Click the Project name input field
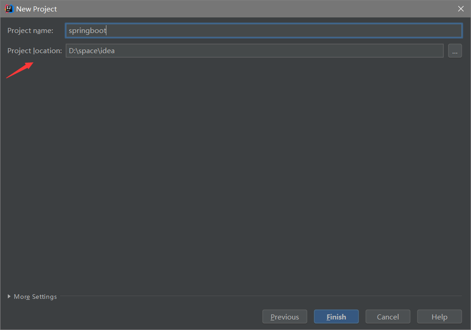 (x=263, y=31)
